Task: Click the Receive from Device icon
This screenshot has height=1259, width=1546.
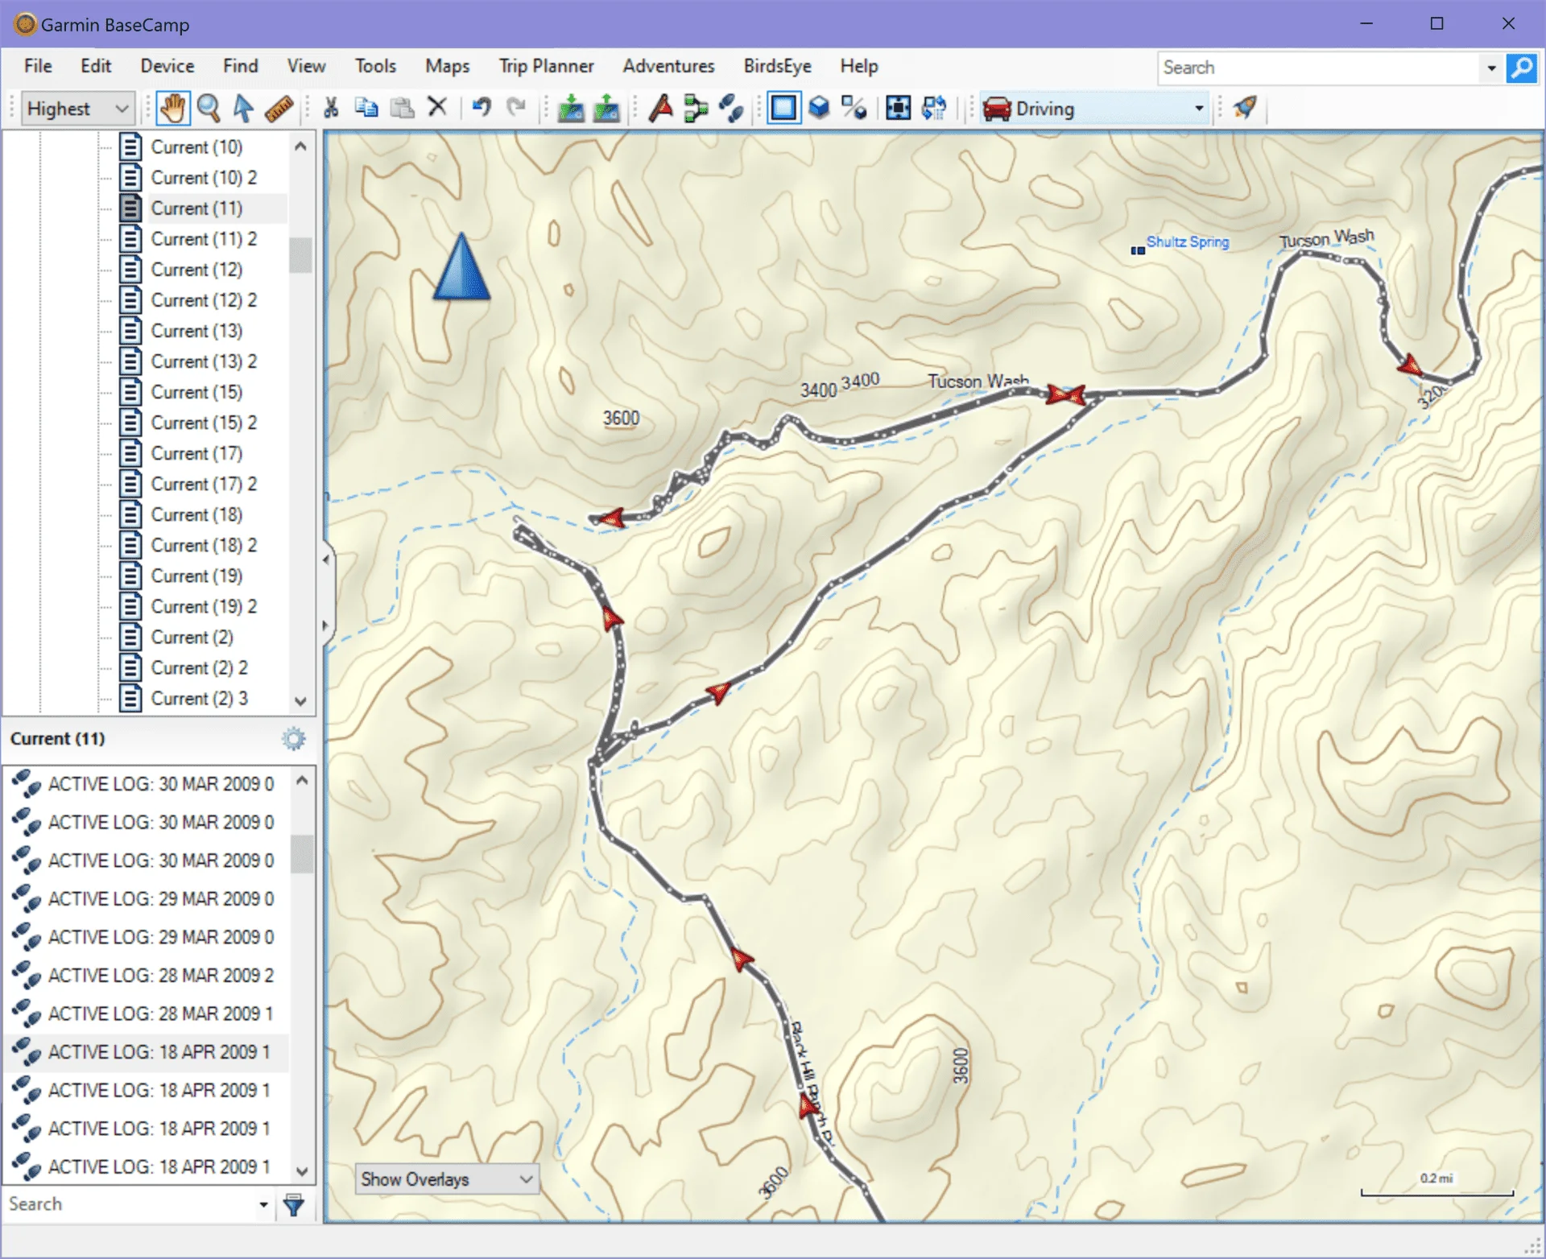Action: coord(606,108)
